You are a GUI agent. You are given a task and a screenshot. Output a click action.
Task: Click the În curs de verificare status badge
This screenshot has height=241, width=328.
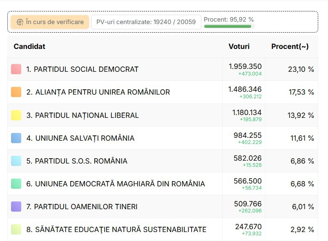(x=50, y=22)
